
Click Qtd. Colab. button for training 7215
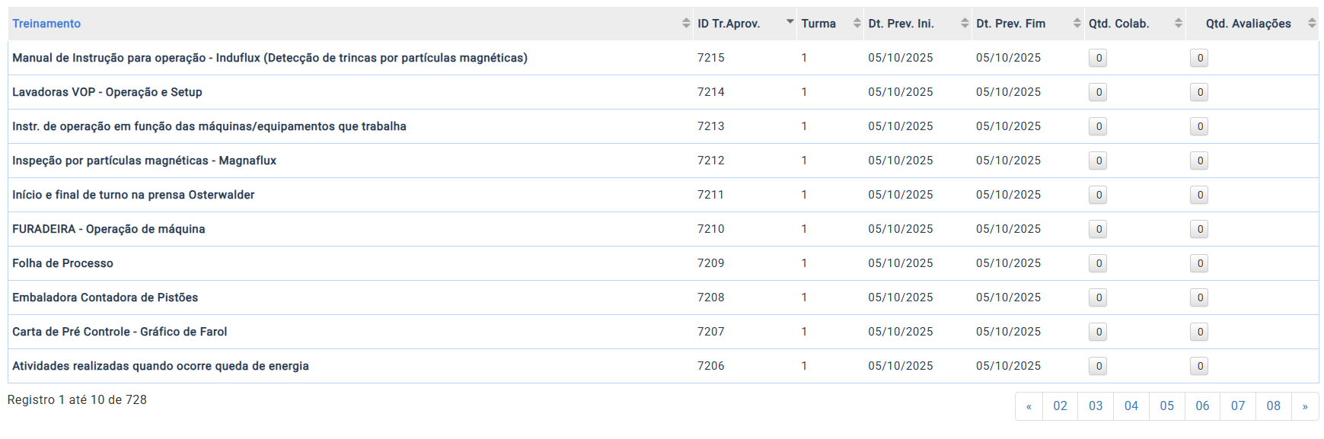[x=1098, y=58]
